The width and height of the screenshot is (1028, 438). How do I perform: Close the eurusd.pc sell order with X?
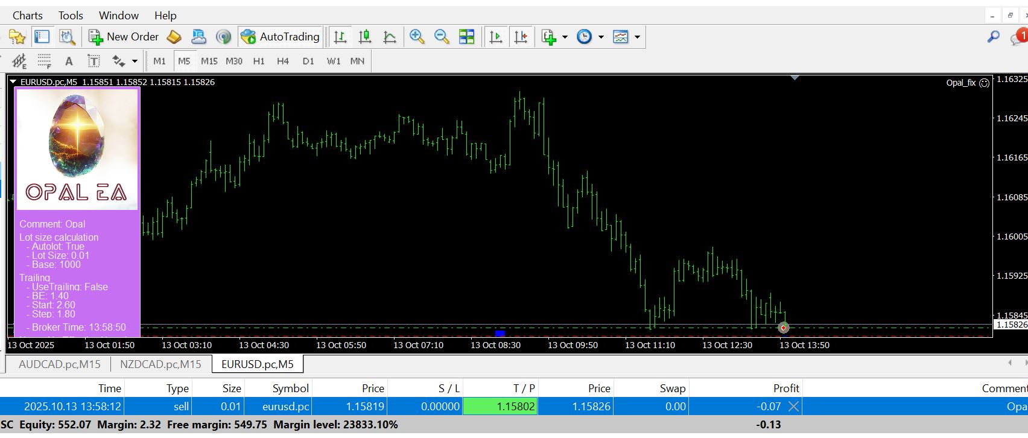coord(794,407)
